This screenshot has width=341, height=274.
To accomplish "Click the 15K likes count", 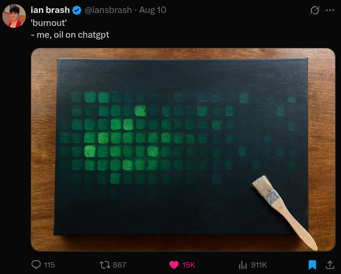I will 188,265.
